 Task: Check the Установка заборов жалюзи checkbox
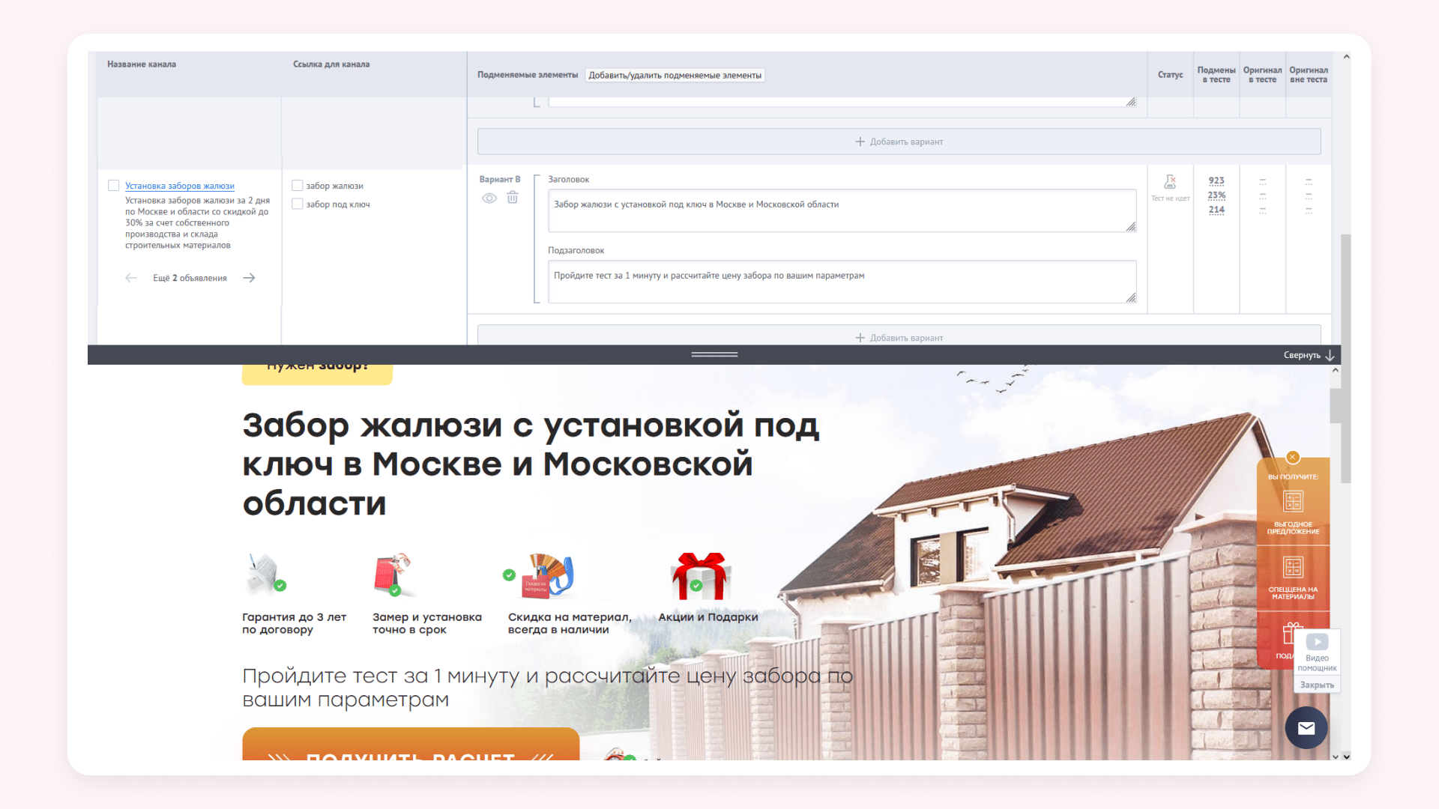pyautogui.click(x=114, y=186)
